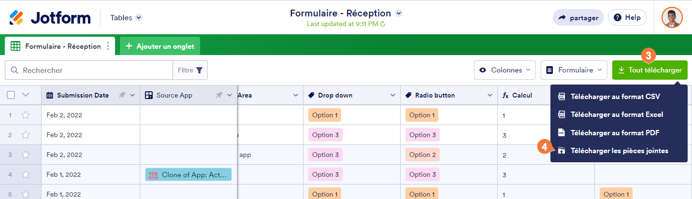This screenshot has height=199, width=692.
Task: Click pin icon on Submission Date column
Action: click(x=122, y=95)
